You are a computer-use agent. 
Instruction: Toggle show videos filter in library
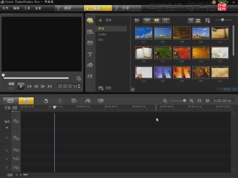[147, 20]
